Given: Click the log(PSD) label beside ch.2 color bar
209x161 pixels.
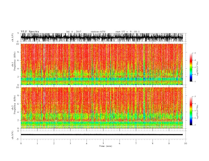Looking at the screenshot, I should pyautogui.click(x=198, y=112).
